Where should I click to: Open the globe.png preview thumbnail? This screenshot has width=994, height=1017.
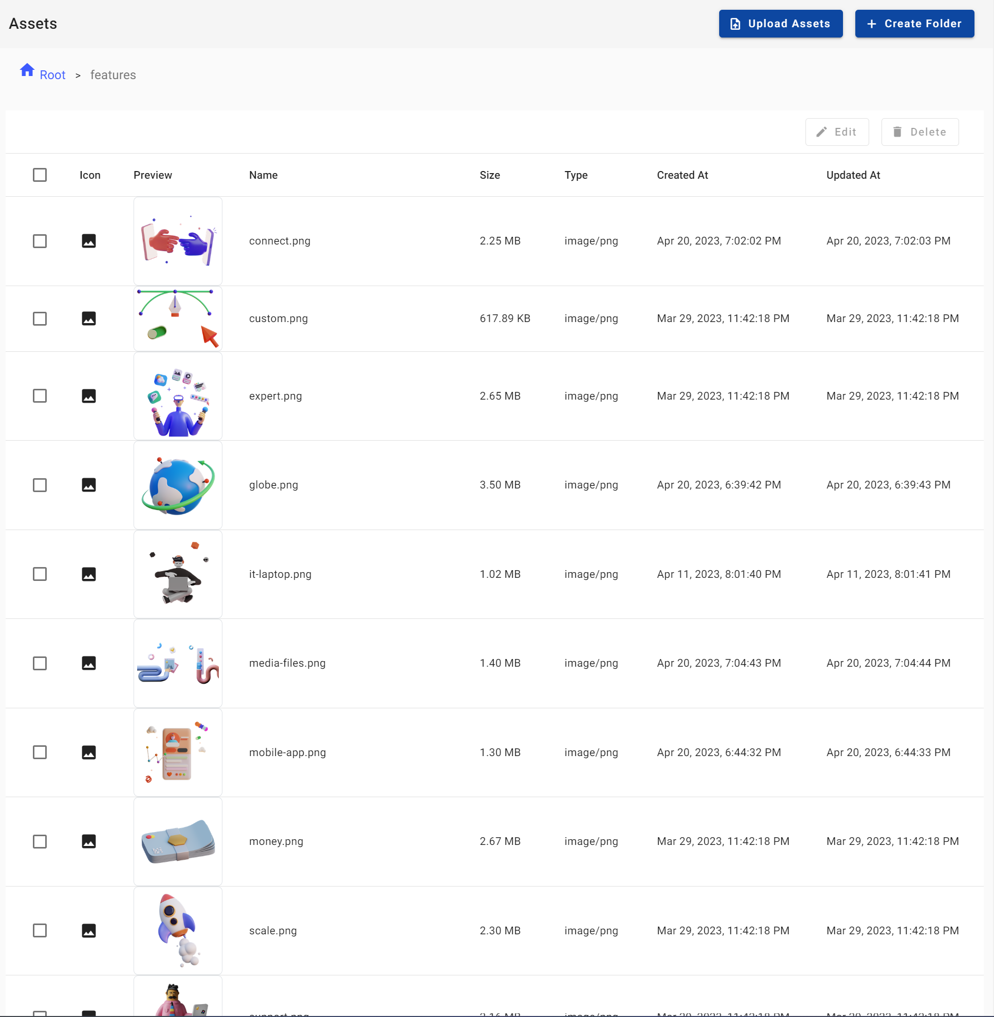[x=178, y=485]
